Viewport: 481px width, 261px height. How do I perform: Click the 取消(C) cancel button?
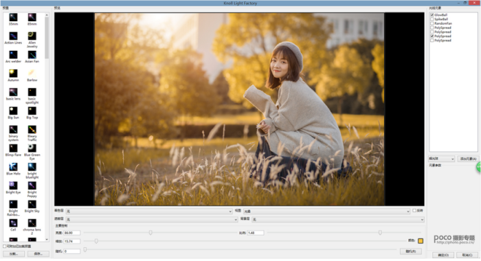[467, 255]
